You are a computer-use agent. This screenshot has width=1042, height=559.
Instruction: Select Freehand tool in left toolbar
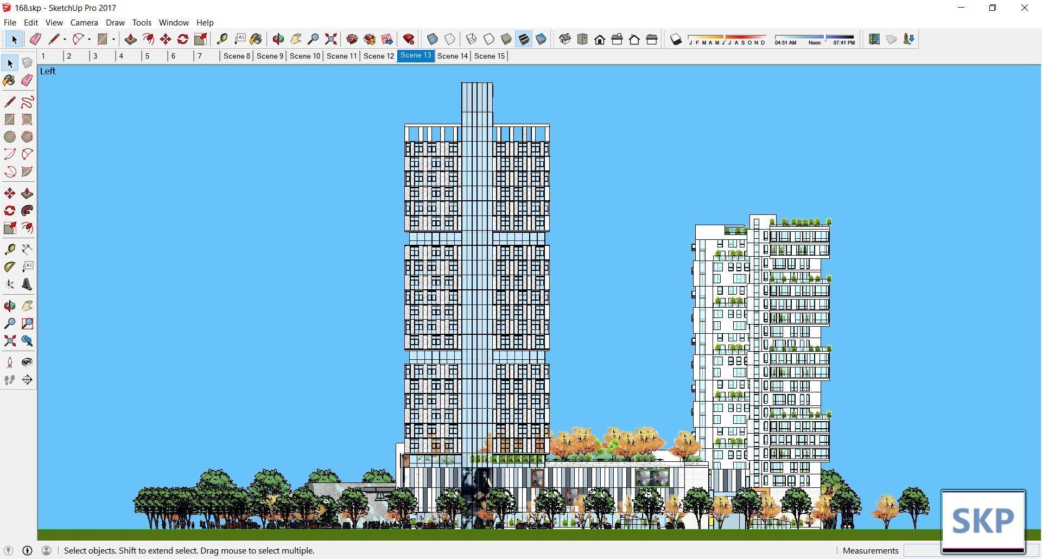27,102
